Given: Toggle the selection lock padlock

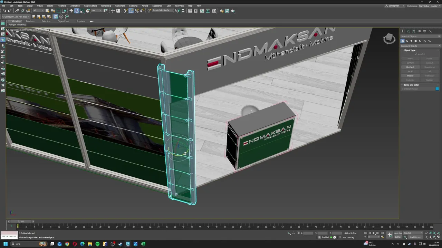Looking at the screenshot, I should pos(294,233).
